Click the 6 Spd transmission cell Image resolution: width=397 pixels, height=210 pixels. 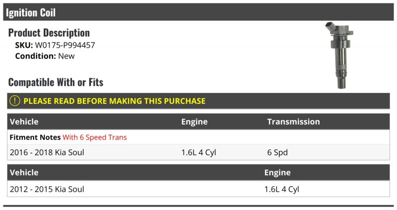coord(277,152)
